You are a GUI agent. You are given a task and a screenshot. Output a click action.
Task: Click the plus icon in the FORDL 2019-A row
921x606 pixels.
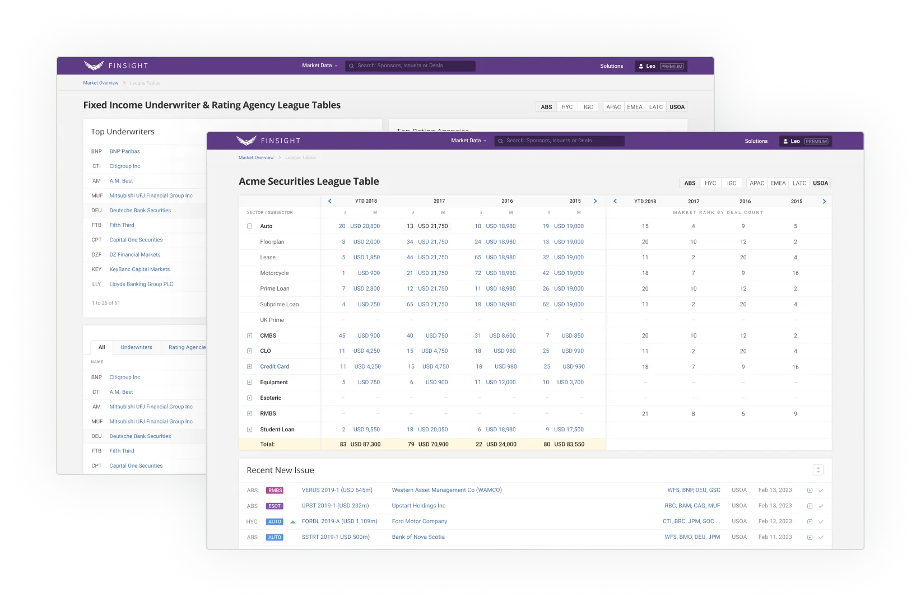pos(810,521)
